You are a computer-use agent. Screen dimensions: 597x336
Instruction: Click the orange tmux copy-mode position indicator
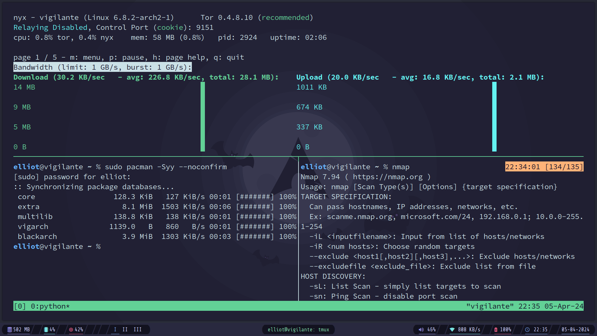tap(544, 167)
